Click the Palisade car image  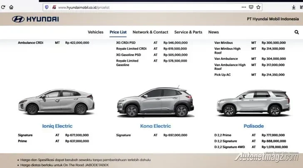(253, 103)
